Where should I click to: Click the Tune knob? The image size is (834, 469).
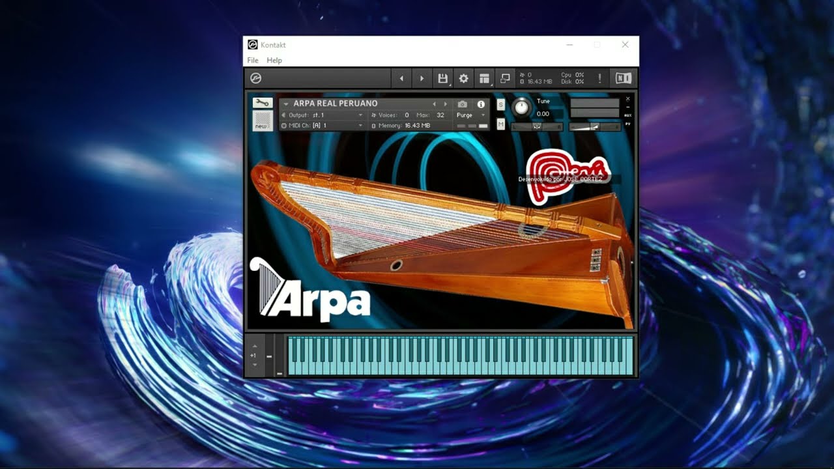point(521,107)
